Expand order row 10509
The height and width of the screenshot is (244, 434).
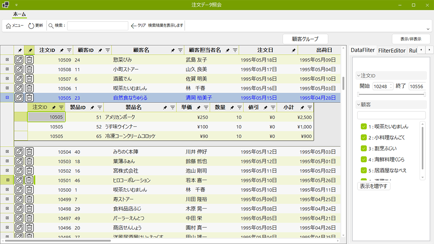(7, 60)
